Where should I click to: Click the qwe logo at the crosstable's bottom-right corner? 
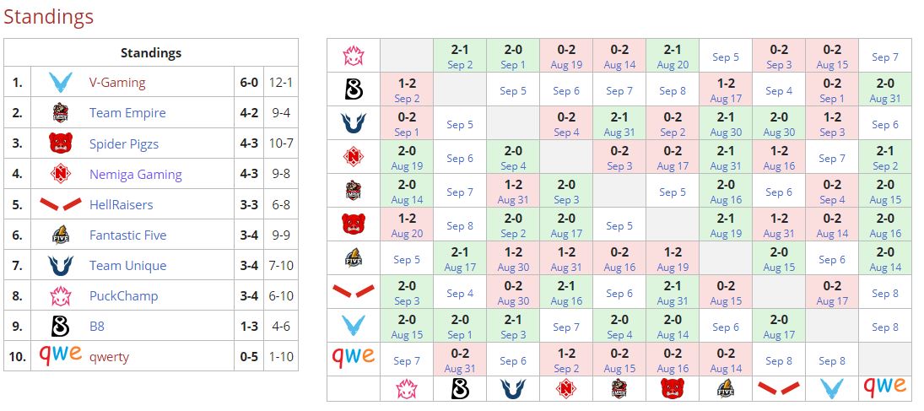point(884,387)
